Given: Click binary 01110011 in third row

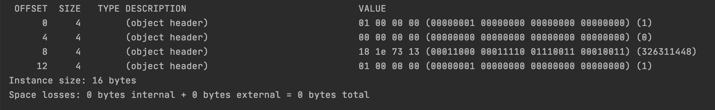Looking at the screenshot, I should [553, 52].
